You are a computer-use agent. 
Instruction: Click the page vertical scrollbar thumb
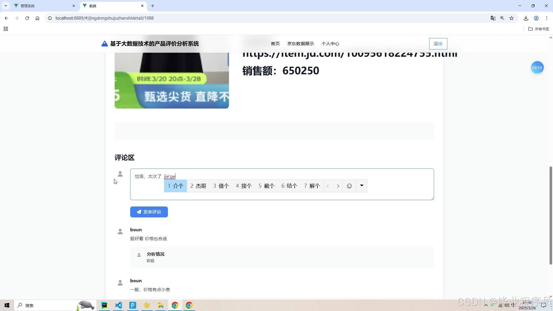point(551,215)
